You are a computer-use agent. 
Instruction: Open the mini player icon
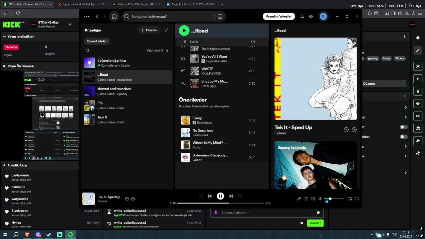[350, 199]
